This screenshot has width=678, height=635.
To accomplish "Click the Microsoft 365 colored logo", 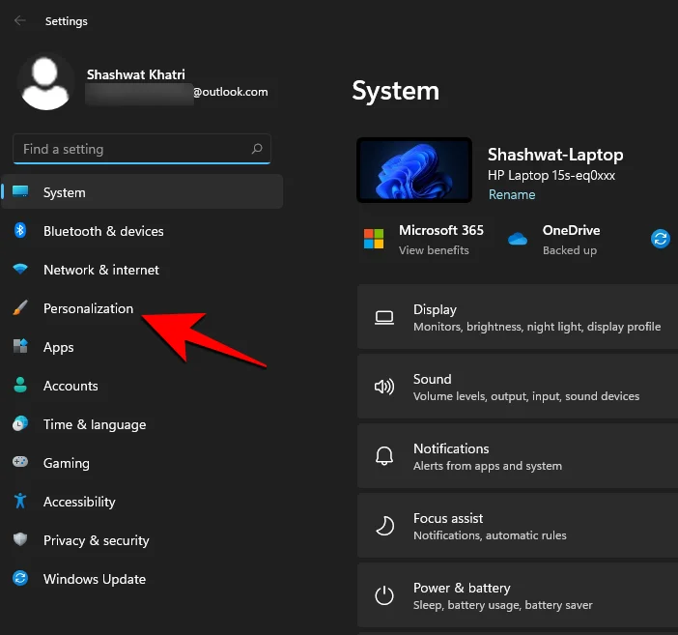I will click(x=374, y=239).
